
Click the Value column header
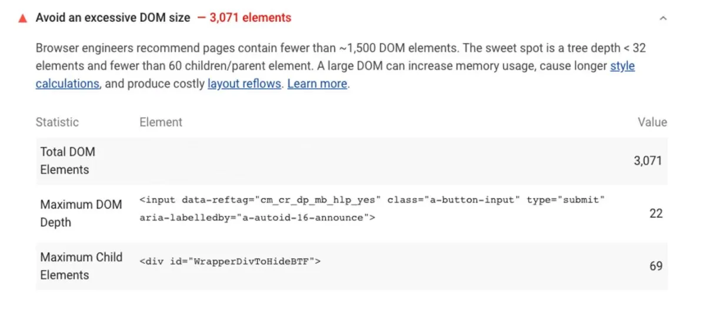pyautogui.click(x=652, y=122)
